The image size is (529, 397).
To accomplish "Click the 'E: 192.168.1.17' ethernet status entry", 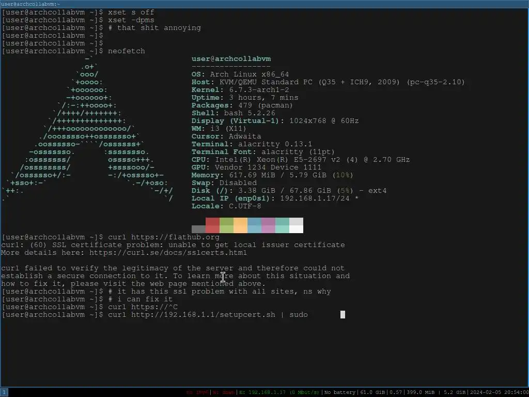I will (279, 392).
